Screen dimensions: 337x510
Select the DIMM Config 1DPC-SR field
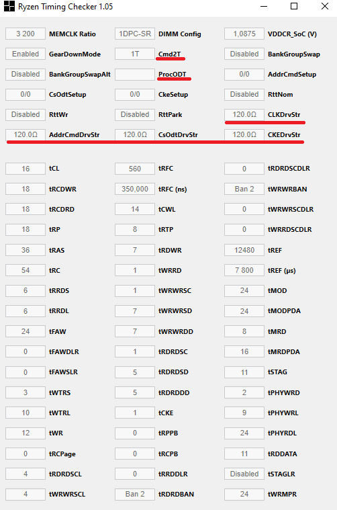pyautogui.click(x=135, y=34)
